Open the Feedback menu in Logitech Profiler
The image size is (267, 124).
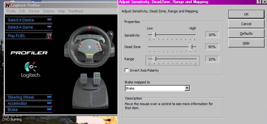76,11
